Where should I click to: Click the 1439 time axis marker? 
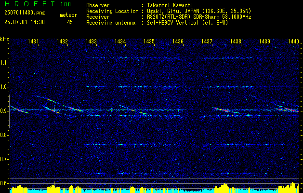[264, 41]
